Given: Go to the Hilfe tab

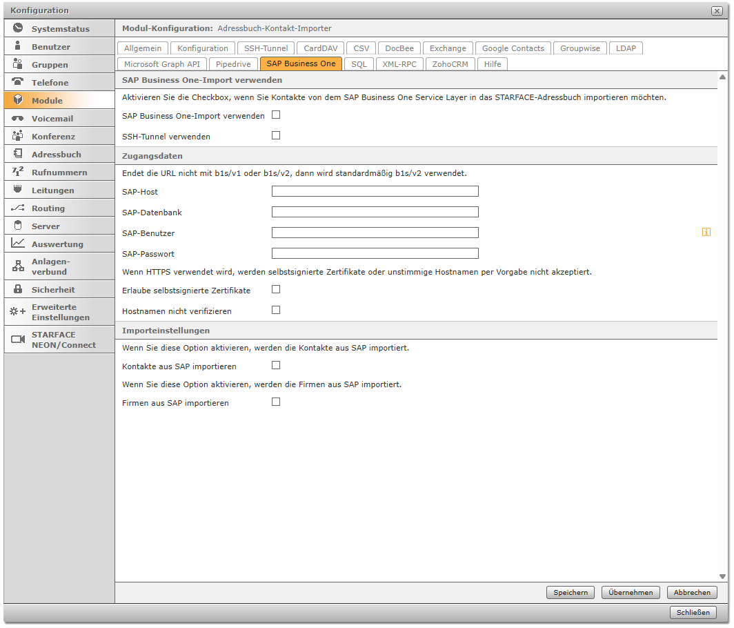Looking at the screenshot, I should 493,63.
